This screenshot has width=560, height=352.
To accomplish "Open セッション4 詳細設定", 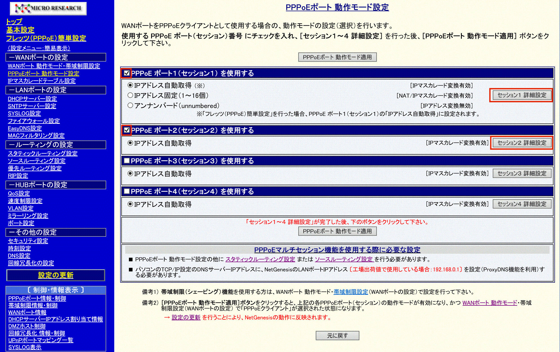I will 522,204.
